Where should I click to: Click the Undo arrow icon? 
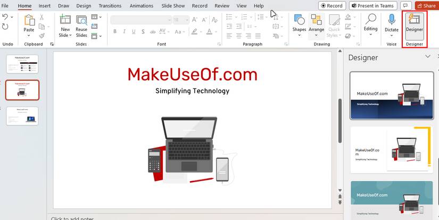tap(5, 17)
